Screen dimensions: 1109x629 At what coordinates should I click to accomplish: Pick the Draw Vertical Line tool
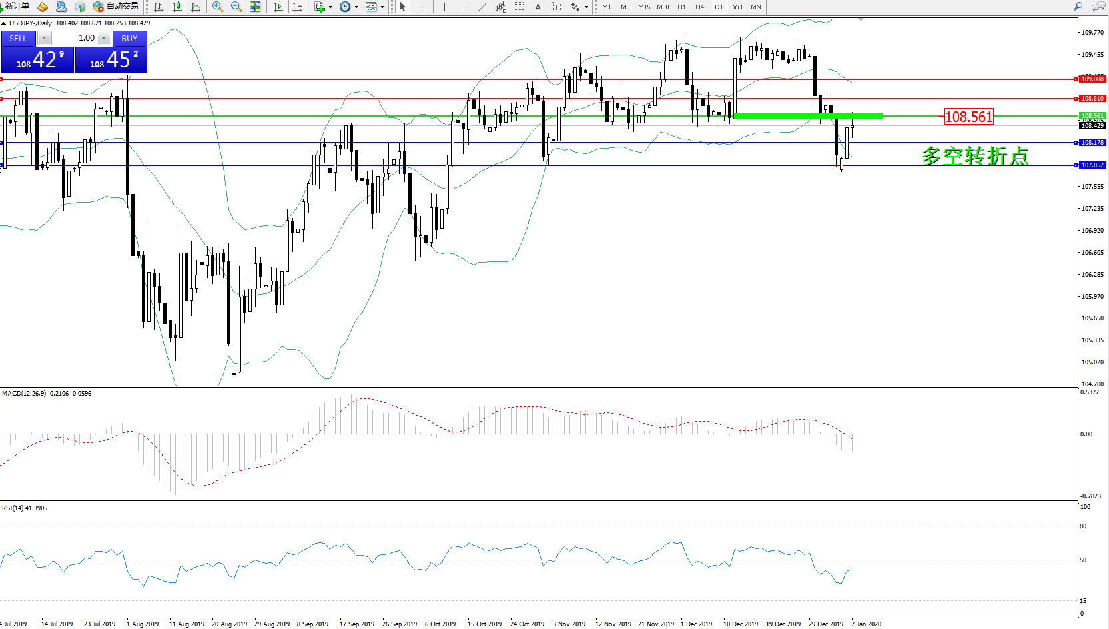click(444, 7)
